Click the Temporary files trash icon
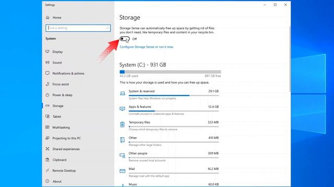Screen dimensions: 334x187 coord(123,125)
